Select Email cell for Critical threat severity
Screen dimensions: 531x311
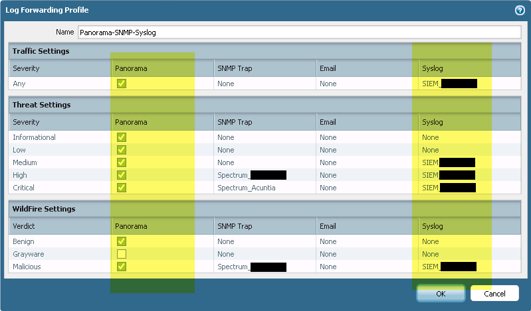367,188
